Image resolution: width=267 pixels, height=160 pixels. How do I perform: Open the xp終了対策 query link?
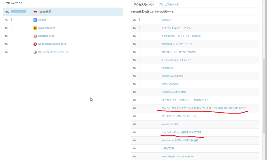tap(168, 148)
